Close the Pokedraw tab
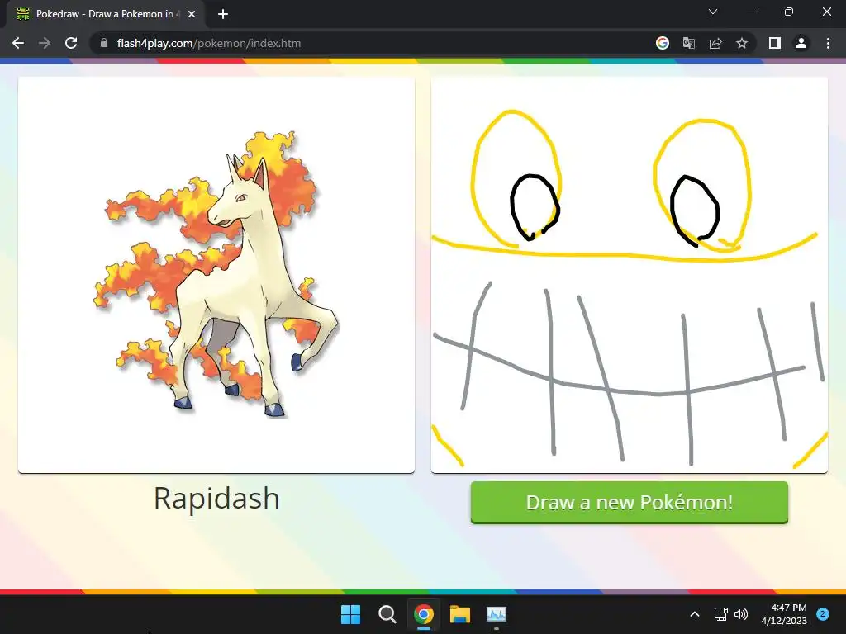846x634 pixels. click(x=192, y=14)
